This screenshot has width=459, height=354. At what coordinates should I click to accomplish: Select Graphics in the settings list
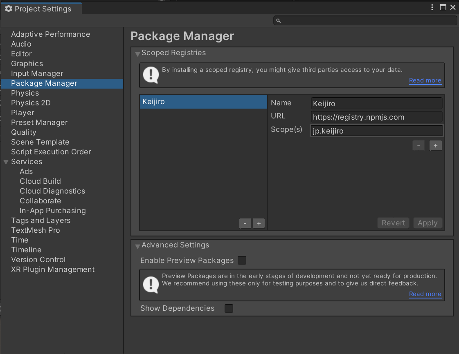tap(27, 64)
